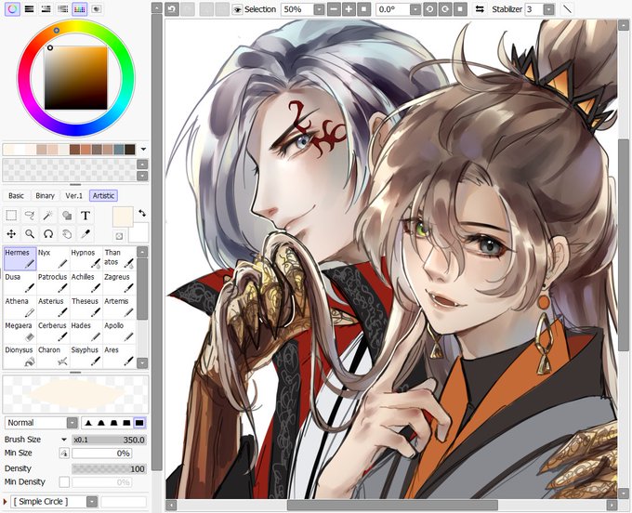Open the Brush Size scale dropdown arrow
632x513 pixels.
click(64, 440)
